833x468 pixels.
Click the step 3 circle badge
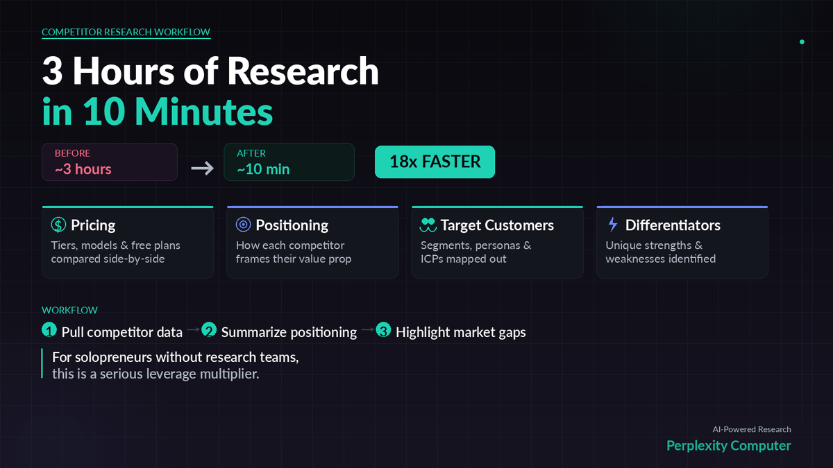tap(384, 331)
